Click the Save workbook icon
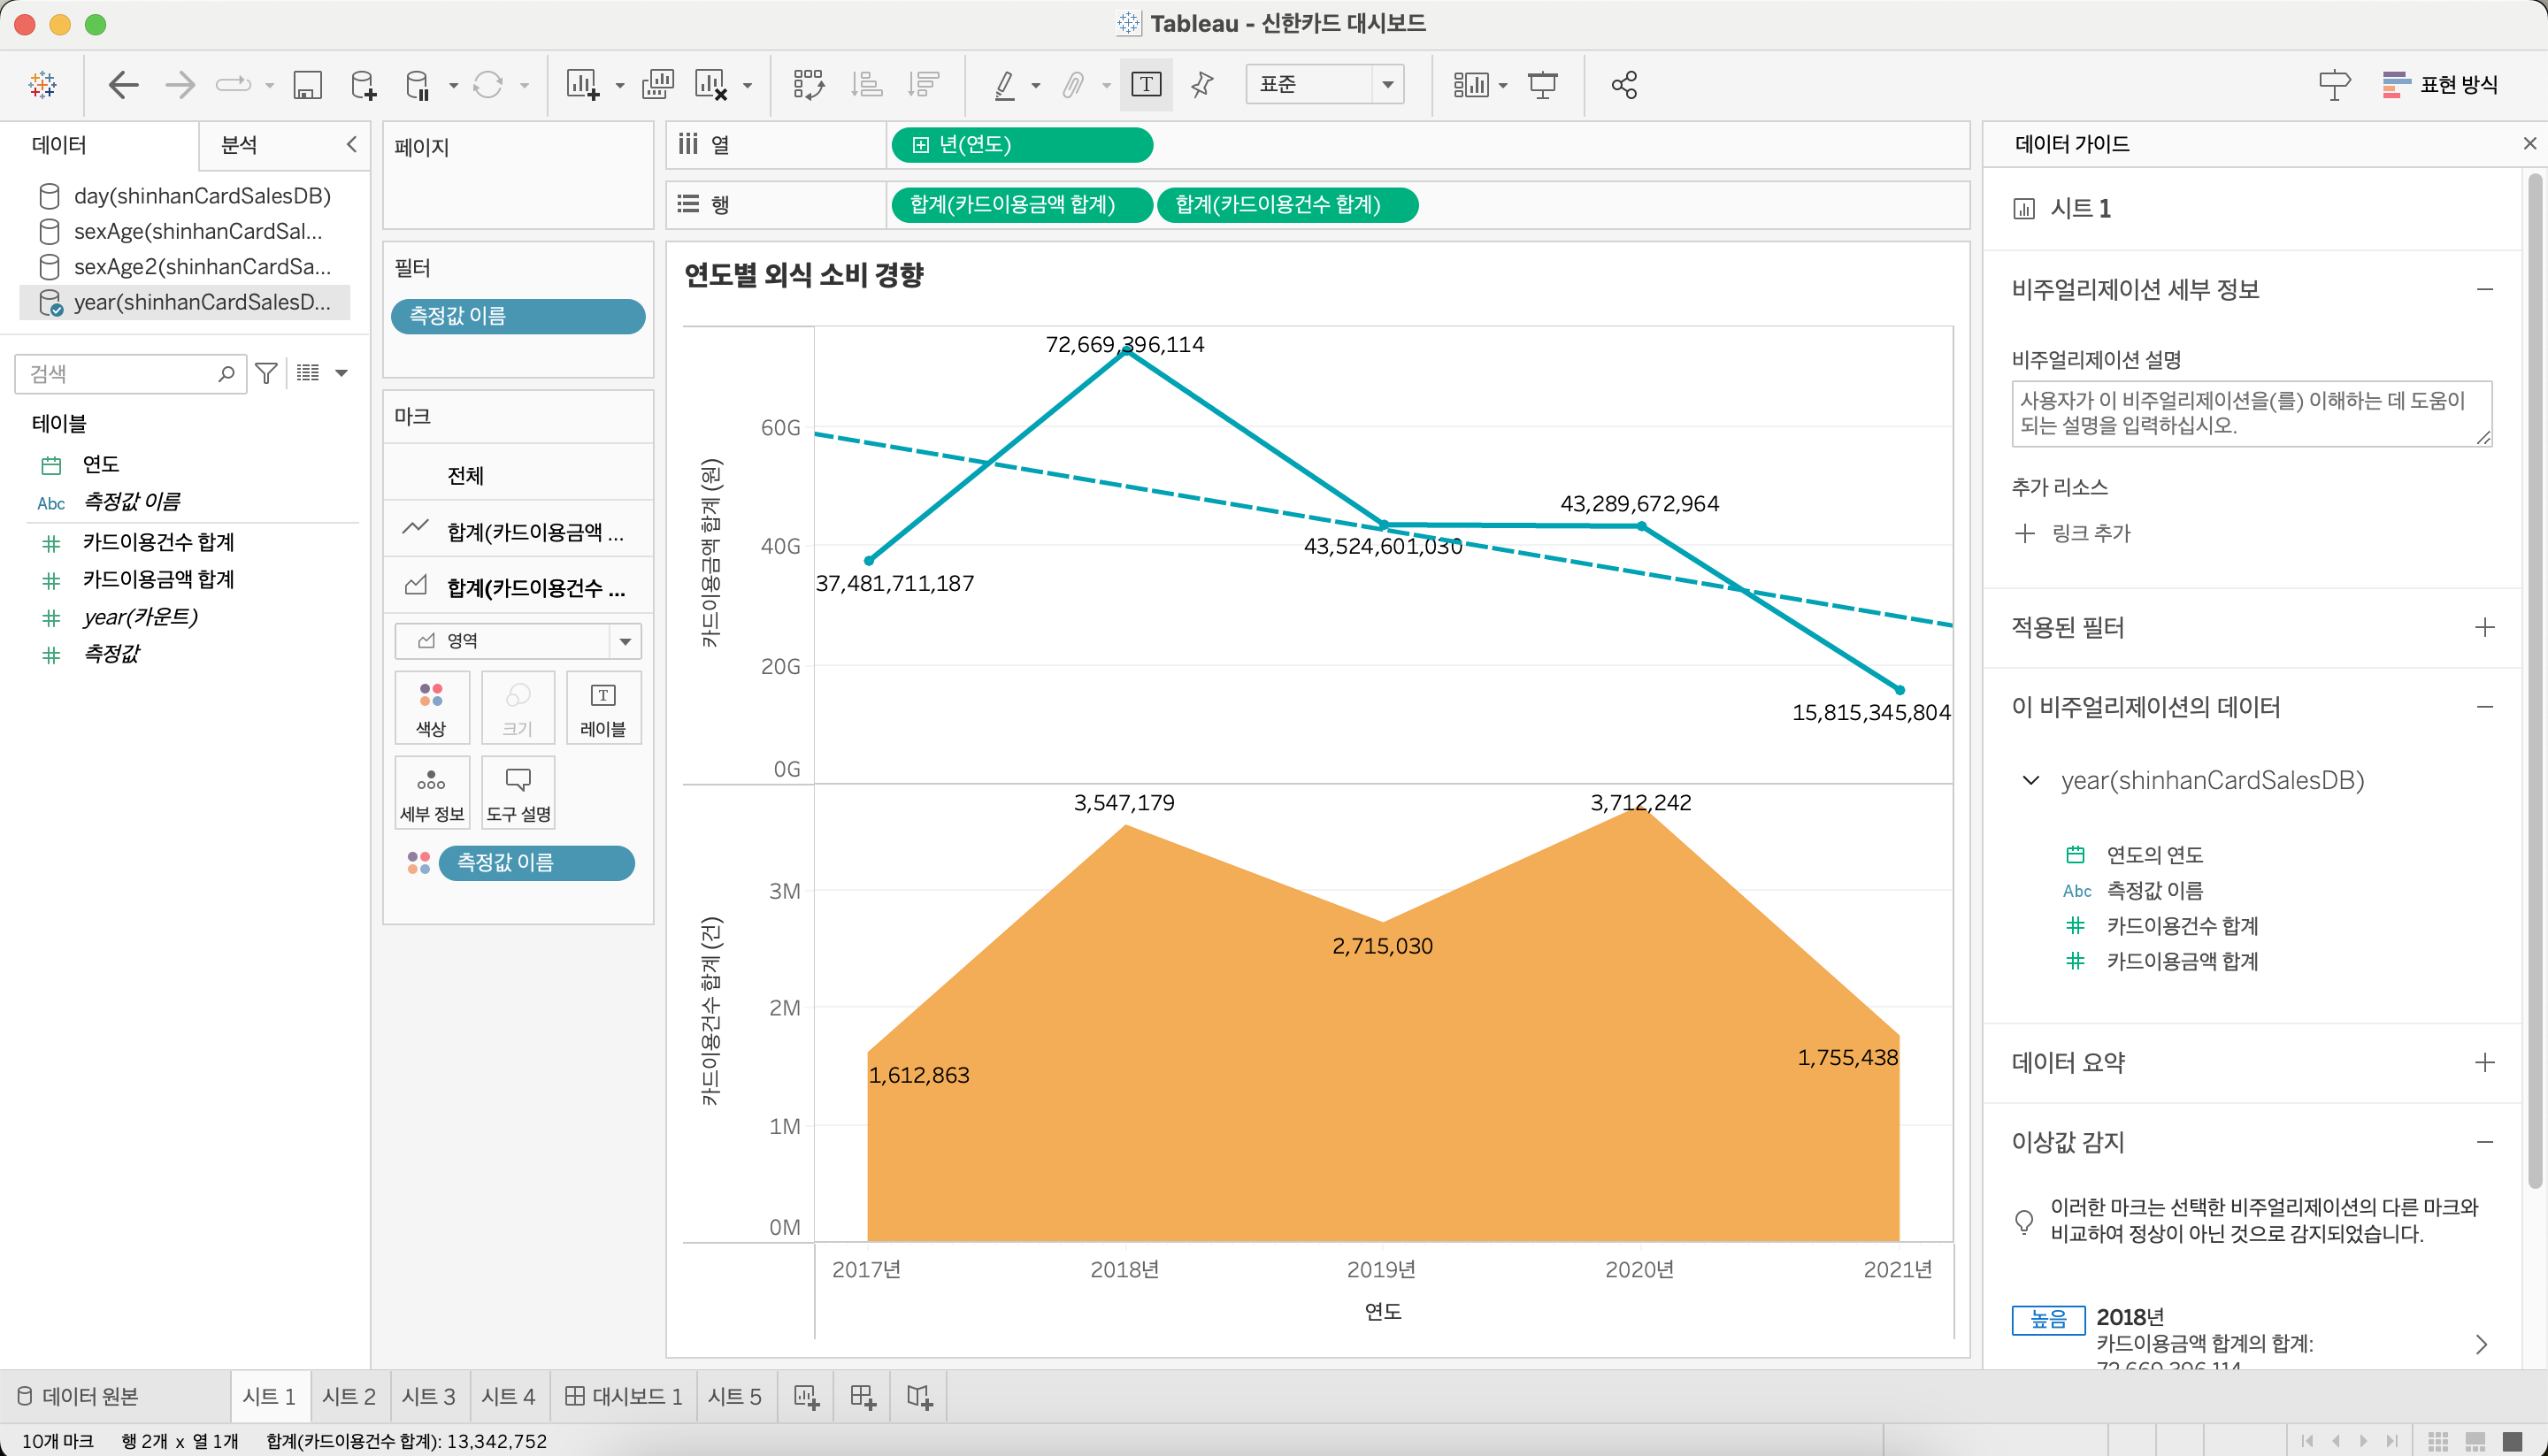 coord(307,85)
